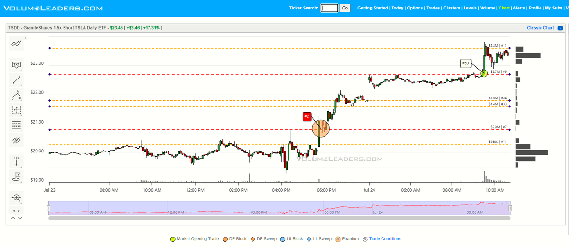Open the Levels menu item
The image size is (569, 247).
click(x=470, y=8)
